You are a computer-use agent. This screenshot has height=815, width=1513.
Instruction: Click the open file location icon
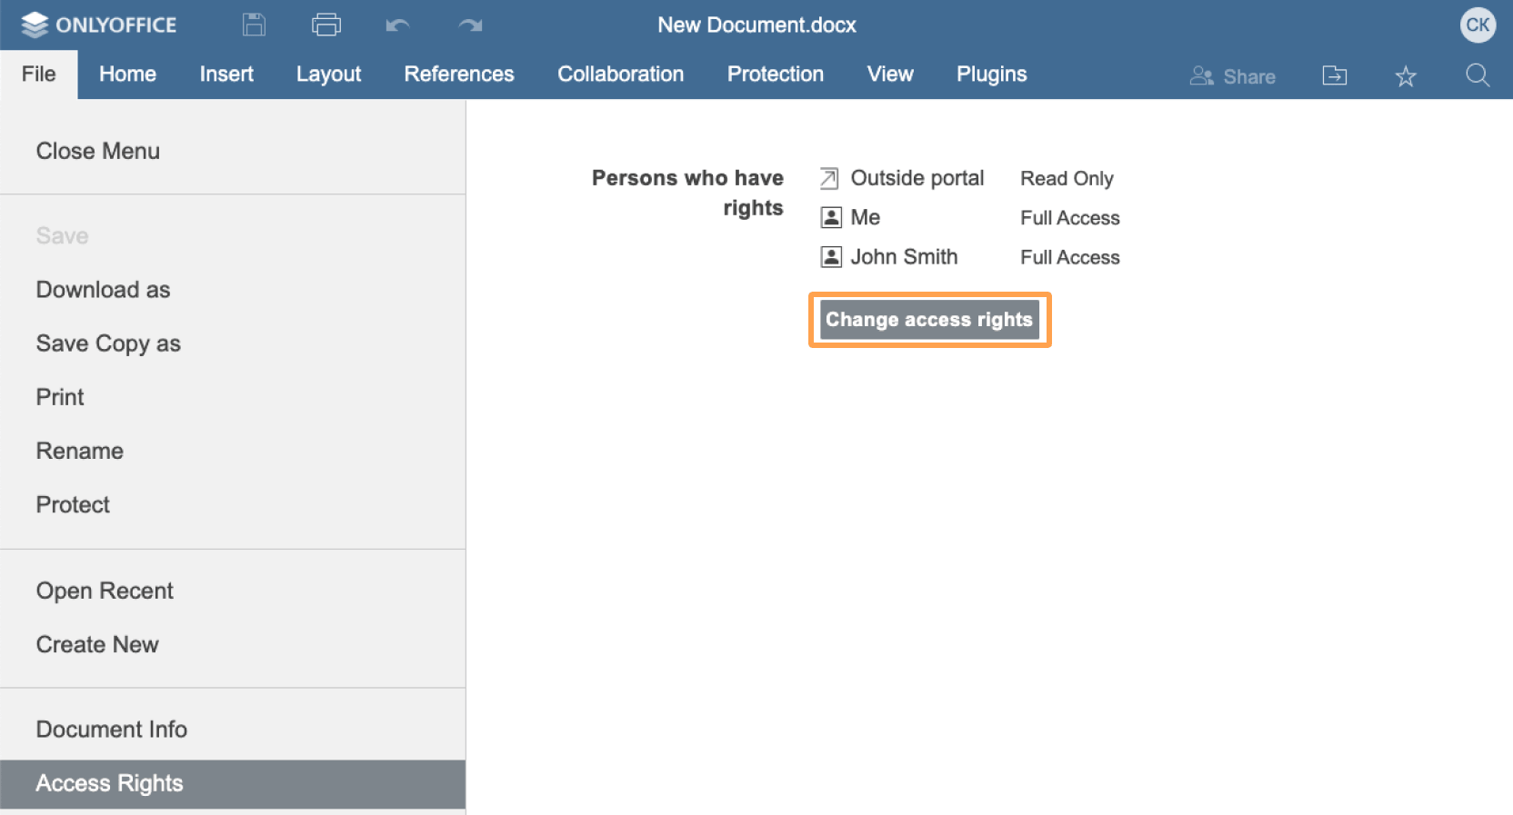[x=1335, y=75]
